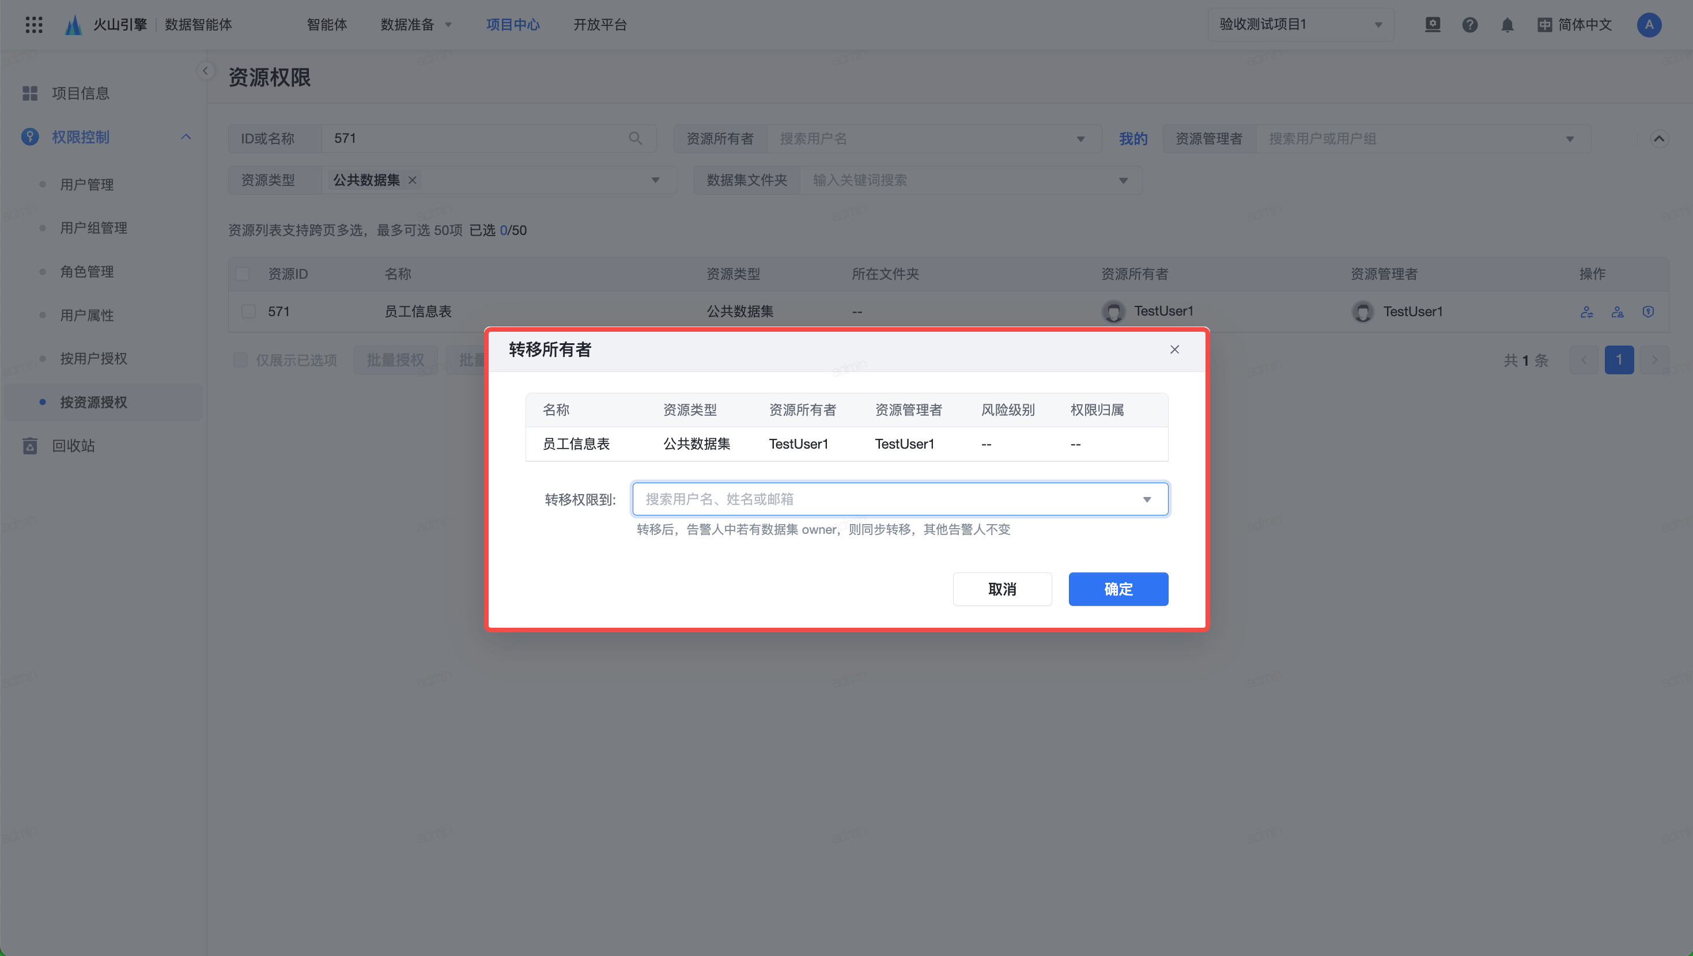Click the Cancel (取消) button
The image size is (1693, 956).
(x=1002, y=589)
